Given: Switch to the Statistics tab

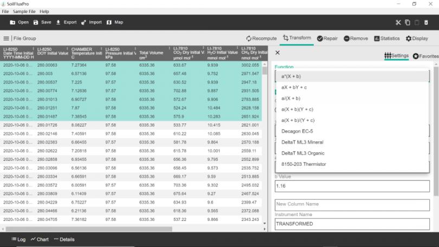Looking at the screenshot, I should [x=387, y=38].
